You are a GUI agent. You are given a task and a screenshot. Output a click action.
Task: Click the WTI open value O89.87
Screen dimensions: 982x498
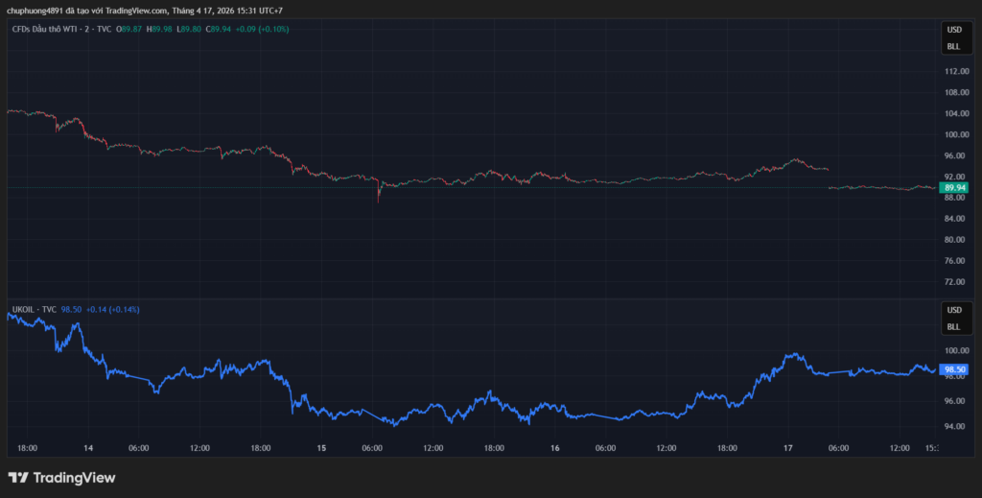[x=129, y=29]
